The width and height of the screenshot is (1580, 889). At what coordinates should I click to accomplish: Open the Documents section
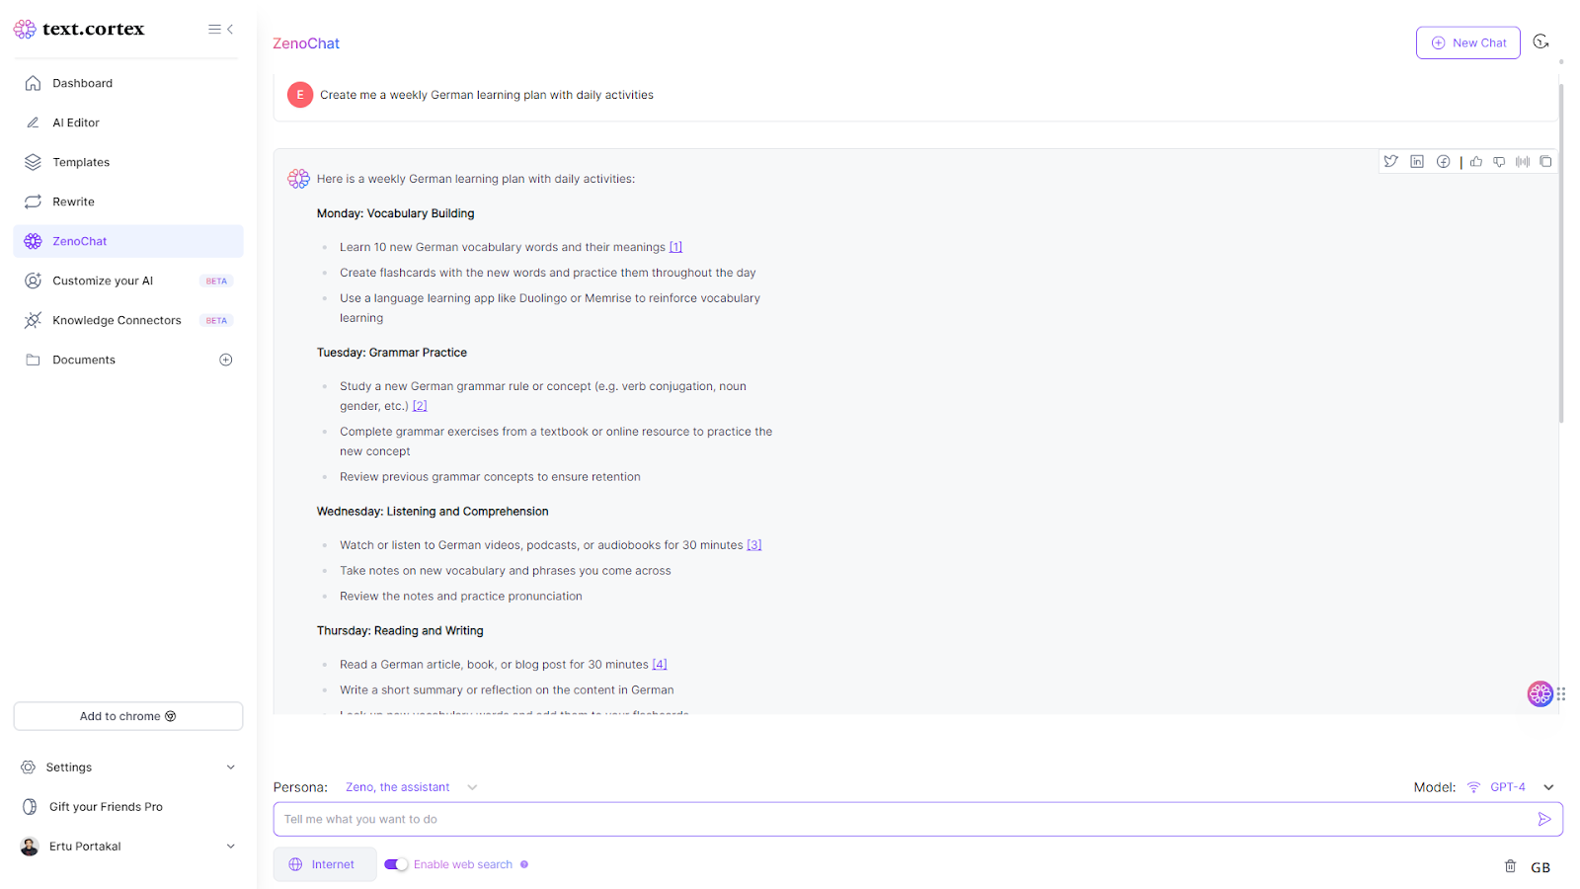[x=84, y=361]
